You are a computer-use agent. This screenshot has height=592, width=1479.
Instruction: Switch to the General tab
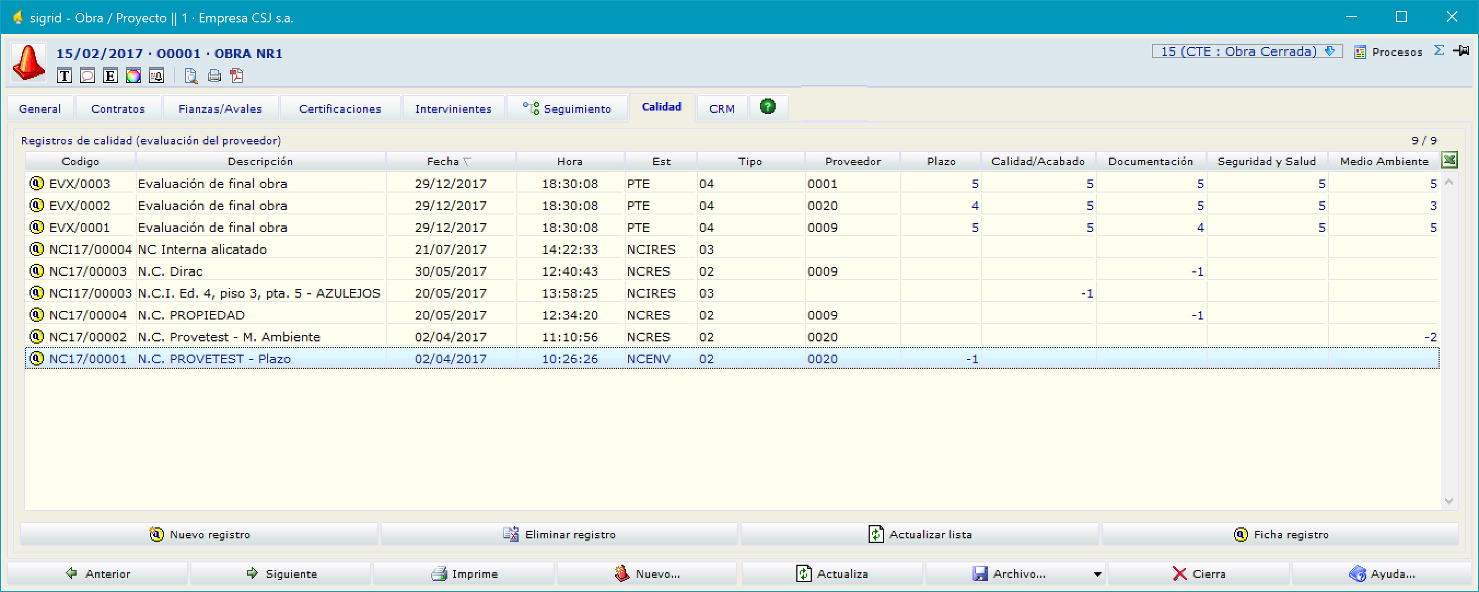pos(39,108)
